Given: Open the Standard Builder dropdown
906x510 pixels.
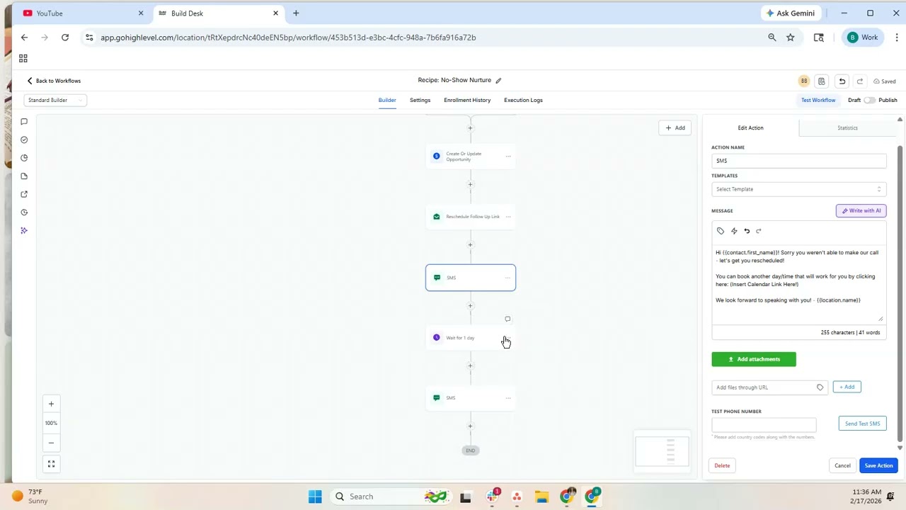Looking at the screenshot, I should click(55, 100).
